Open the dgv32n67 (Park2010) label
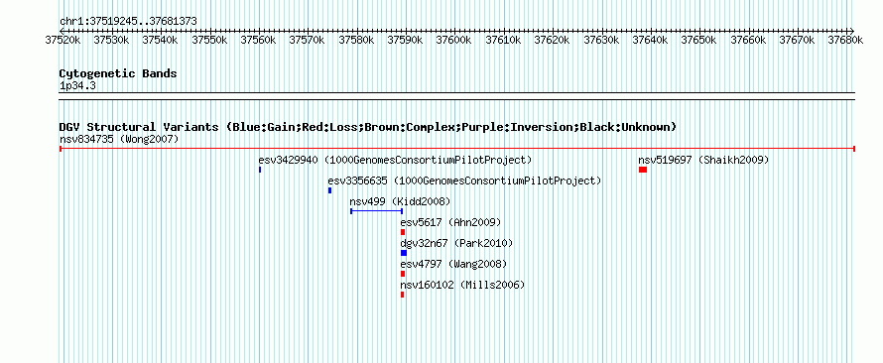The image size is (883, 363). point(456,243)
